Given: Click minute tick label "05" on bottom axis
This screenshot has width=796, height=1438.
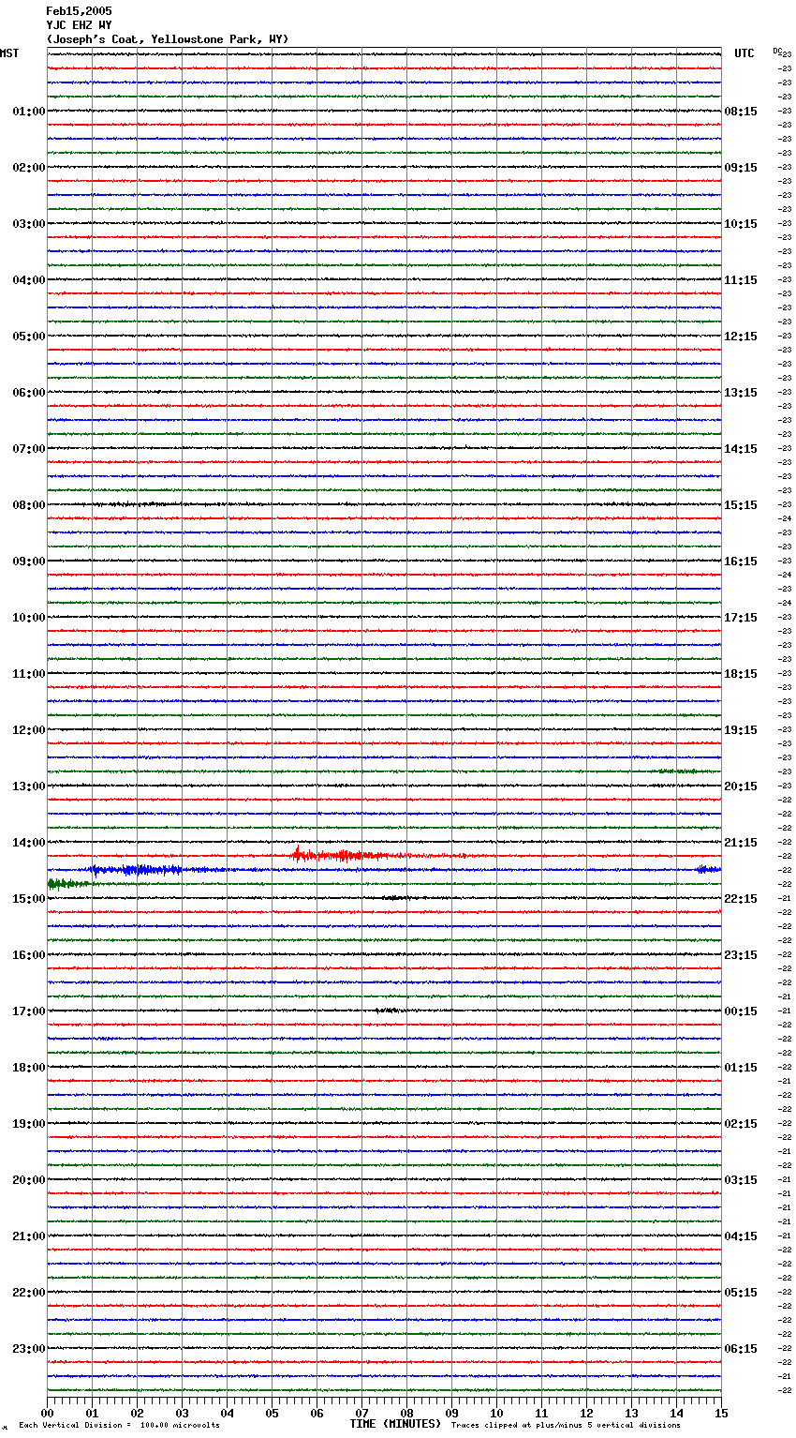Looking at the screenshot, I should click(x=272, y=1413).
